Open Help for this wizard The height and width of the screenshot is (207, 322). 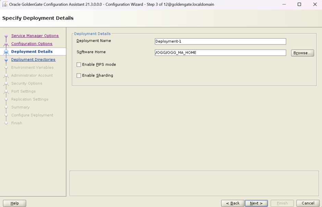(x=15, y=203)
